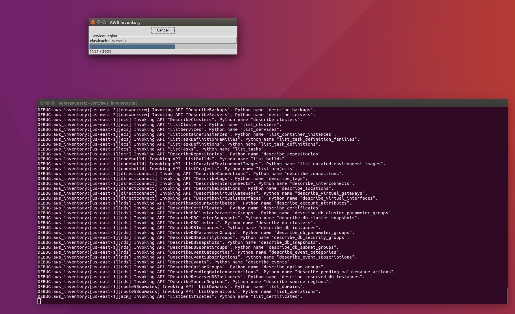Viewport: 515px width, 314px height.
Task: Click the "DescribeConnections" directconnect log line
Action: pyautogui.click(x=191, y=174)
